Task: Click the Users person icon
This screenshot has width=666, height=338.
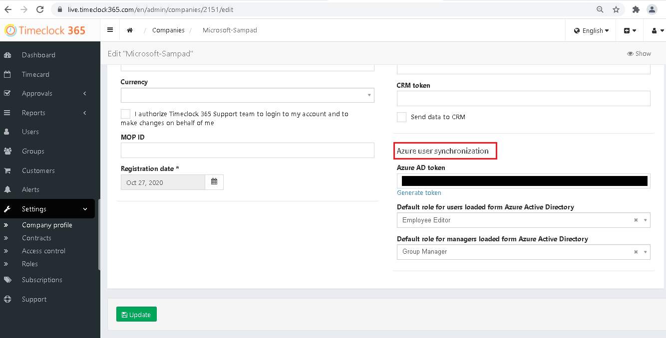Action: click(7, 132)
